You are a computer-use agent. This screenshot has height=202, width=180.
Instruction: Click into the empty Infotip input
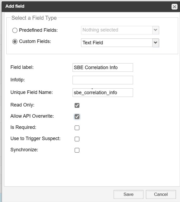[103, 80]
